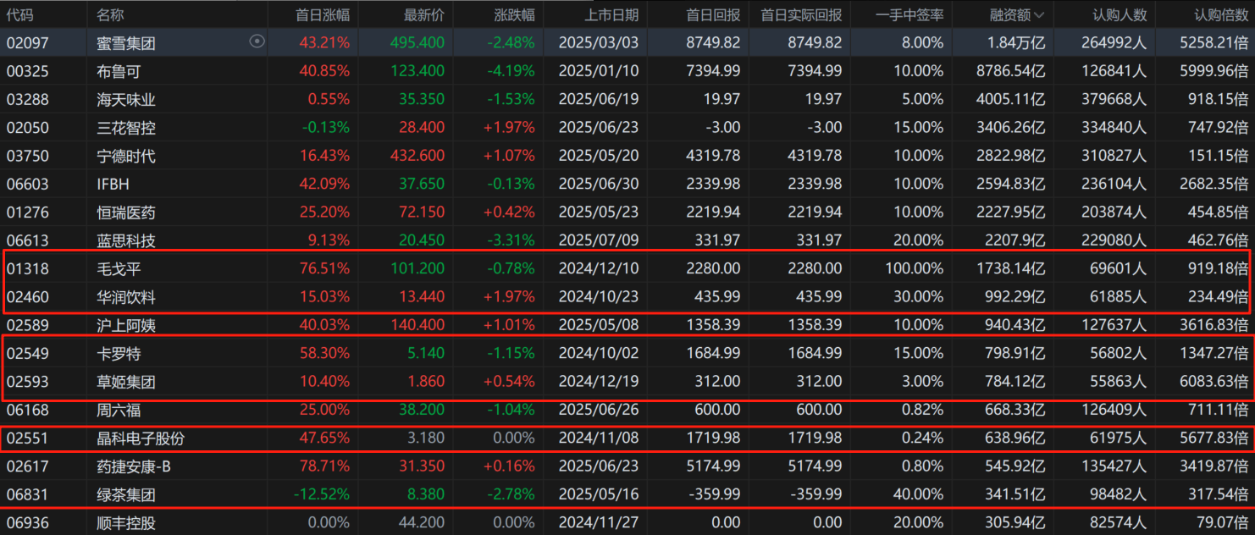Open the 恒瑞医药 row

tap(627, 212)
